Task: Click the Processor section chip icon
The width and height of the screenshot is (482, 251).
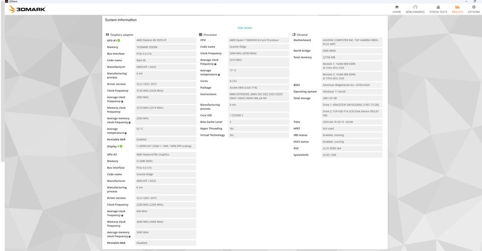Action: pyautogui.click(x=200, y=35)
